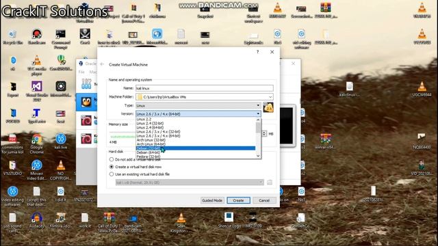
Task: Open the existing hard disk file dropdown
Action: (x=190, y=182)
